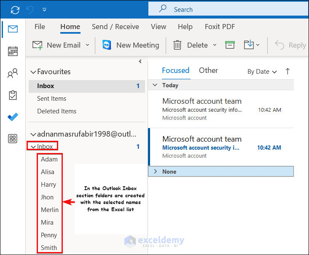
Task: Switch to the Other inbox tab
Action: pos(208,70)
